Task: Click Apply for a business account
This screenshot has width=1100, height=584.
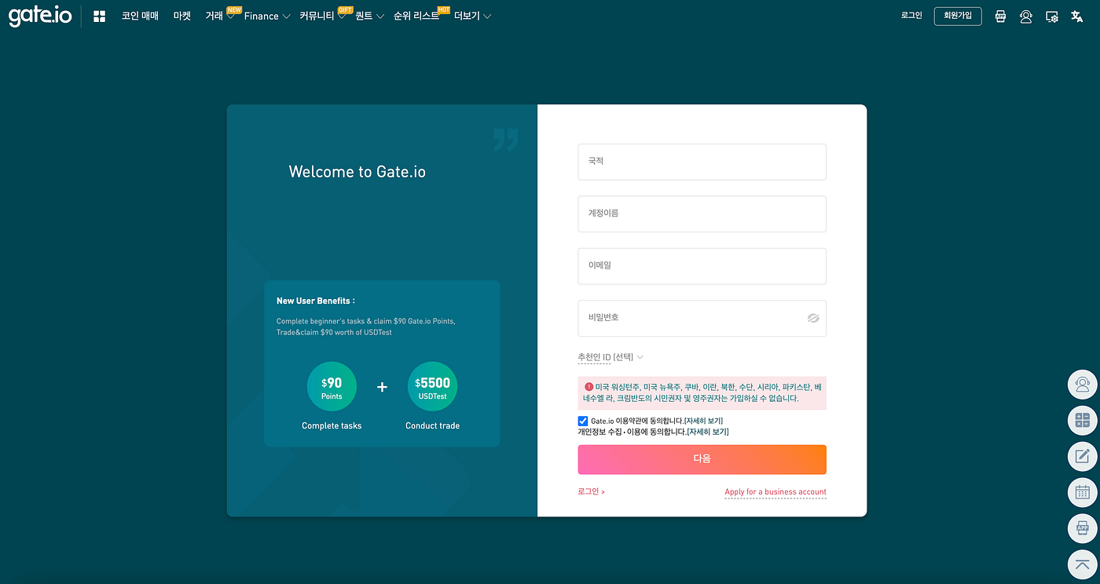Action: pos(775,492)
